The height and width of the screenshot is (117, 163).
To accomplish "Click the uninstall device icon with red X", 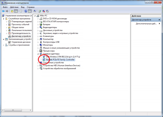I will (x=43, y=11).
